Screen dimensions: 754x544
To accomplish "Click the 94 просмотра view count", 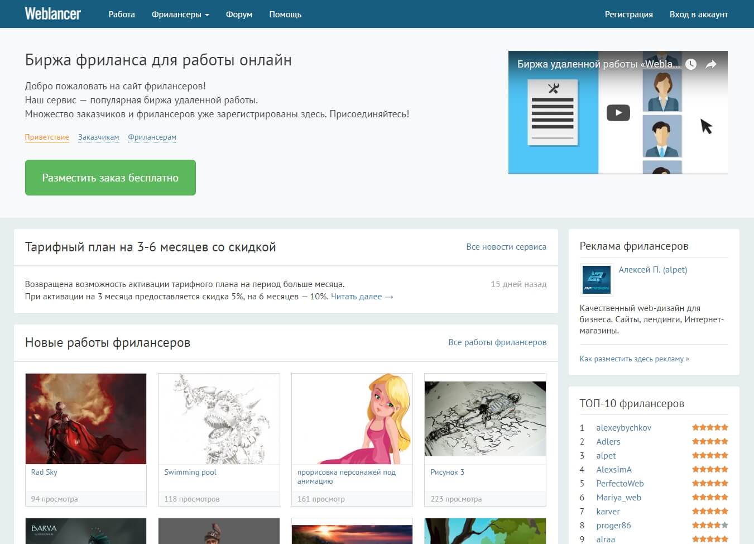I will (x=55, y=499).
